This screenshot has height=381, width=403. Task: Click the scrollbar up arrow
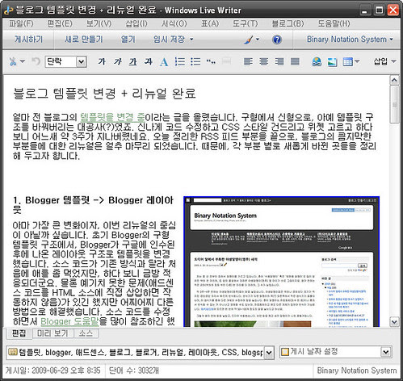tap(394, 80)
